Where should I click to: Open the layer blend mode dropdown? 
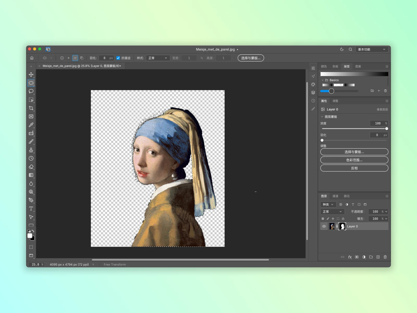pos(332,212)
